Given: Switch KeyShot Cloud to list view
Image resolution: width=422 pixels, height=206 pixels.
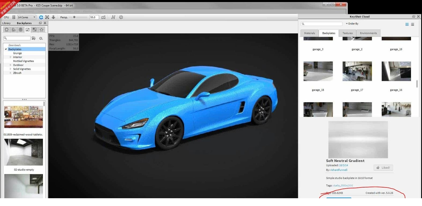Looking at the screenshot, I should coord(413,24).
